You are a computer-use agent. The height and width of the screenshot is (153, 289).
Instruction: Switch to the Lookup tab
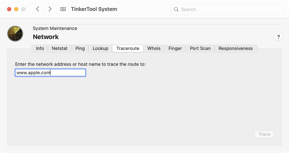[x=100, y=49]
